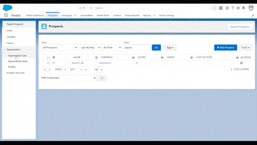
Task: Open the global actions plus icon
Action: click(221, 8)
